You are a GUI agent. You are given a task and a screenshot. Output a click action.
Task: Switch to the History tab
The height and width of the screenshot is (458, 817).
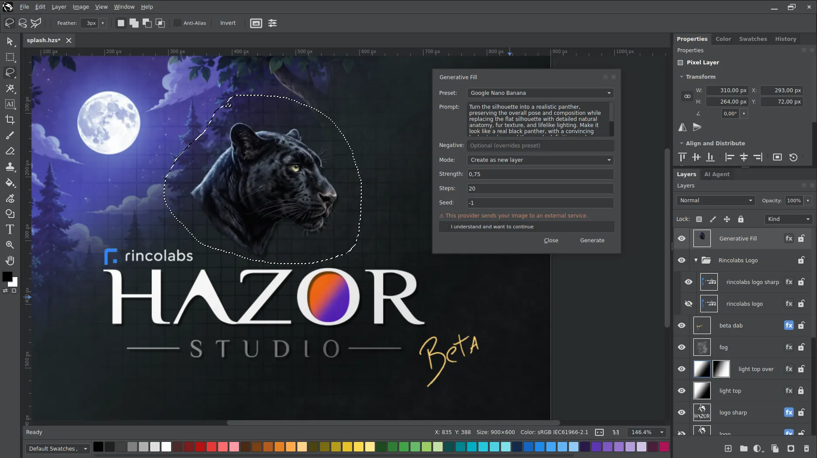[785, 39]
